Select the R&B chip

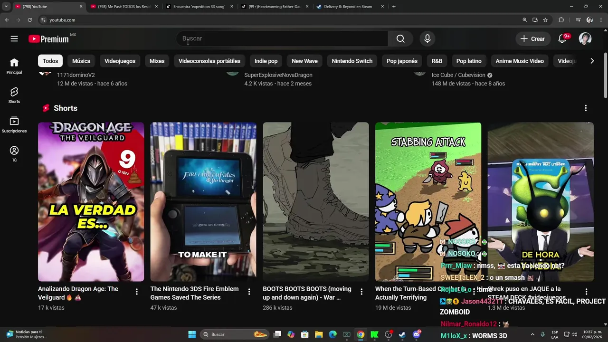[437, 61]
